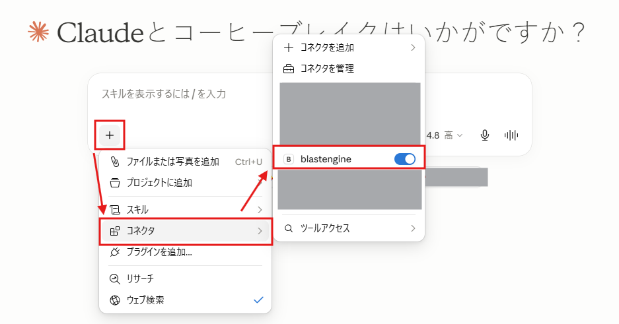Click the plug icon beside プラグインを追加
This screenshot has width=619, height=324.
(114, 252)
